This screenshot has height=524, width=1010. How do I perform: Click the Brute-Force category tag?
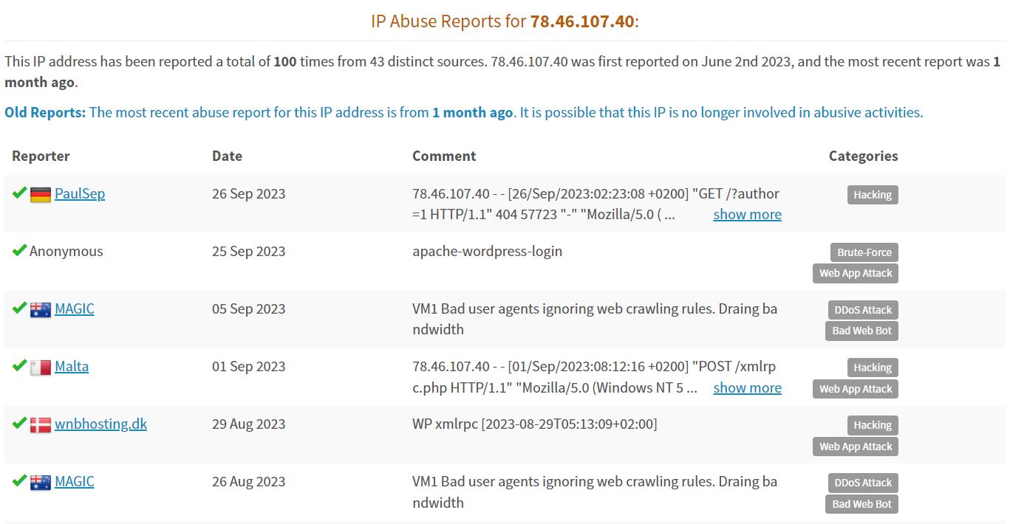pos(864,252)
